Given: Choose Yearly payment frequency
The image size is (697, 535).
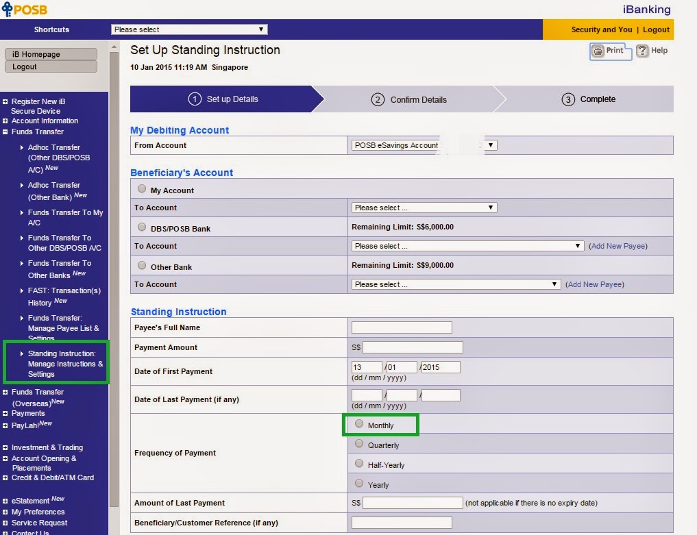Looking at the screenshot, I should click(x=359, y=483).
